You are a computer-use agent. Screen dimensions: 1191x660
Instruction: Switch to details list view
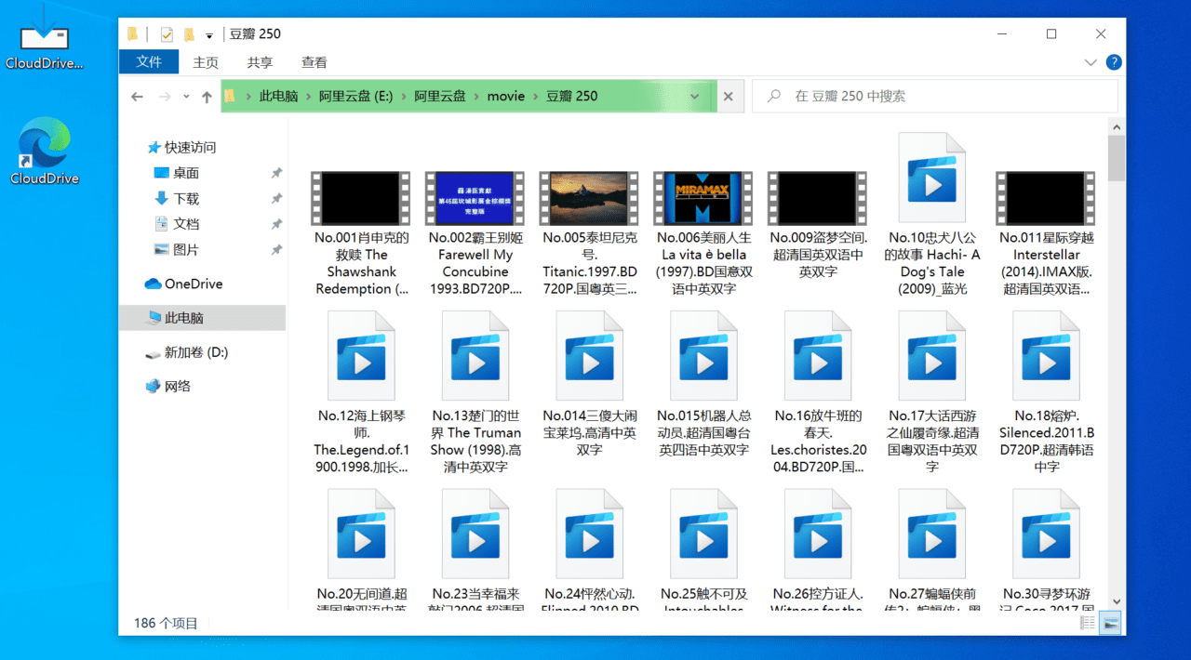coord(1087,623)
